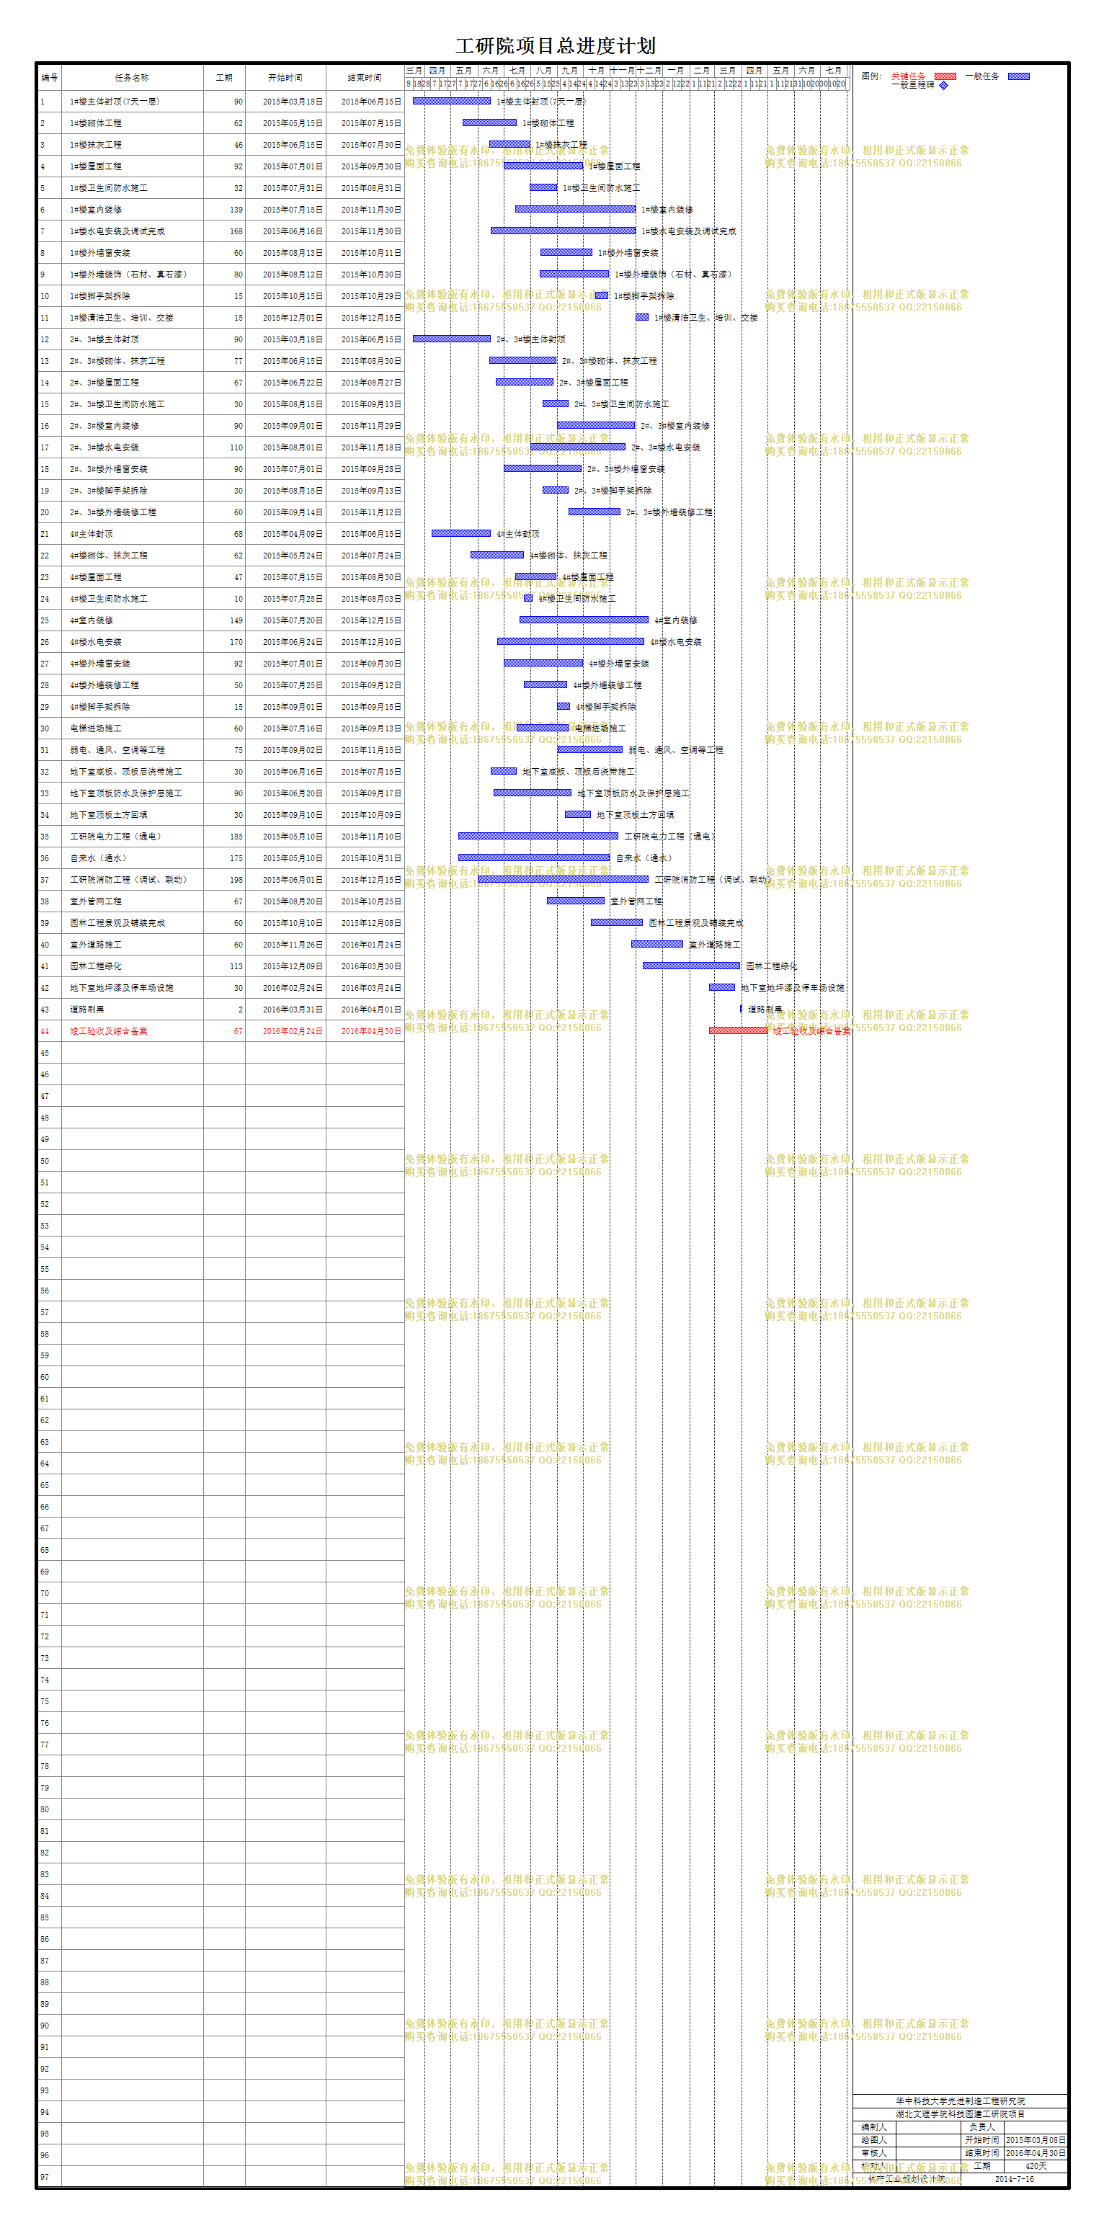Click the 2014-7-16 date in title block
Image resolution: width=1104 pixels, height=2223 pixels.
pos(1014,2179)
